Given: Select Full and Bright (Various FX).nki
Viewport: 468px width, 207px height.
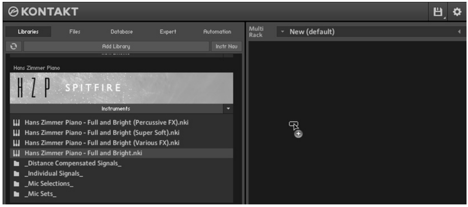Looking at the screenshot, I should (x=121, y=142).
